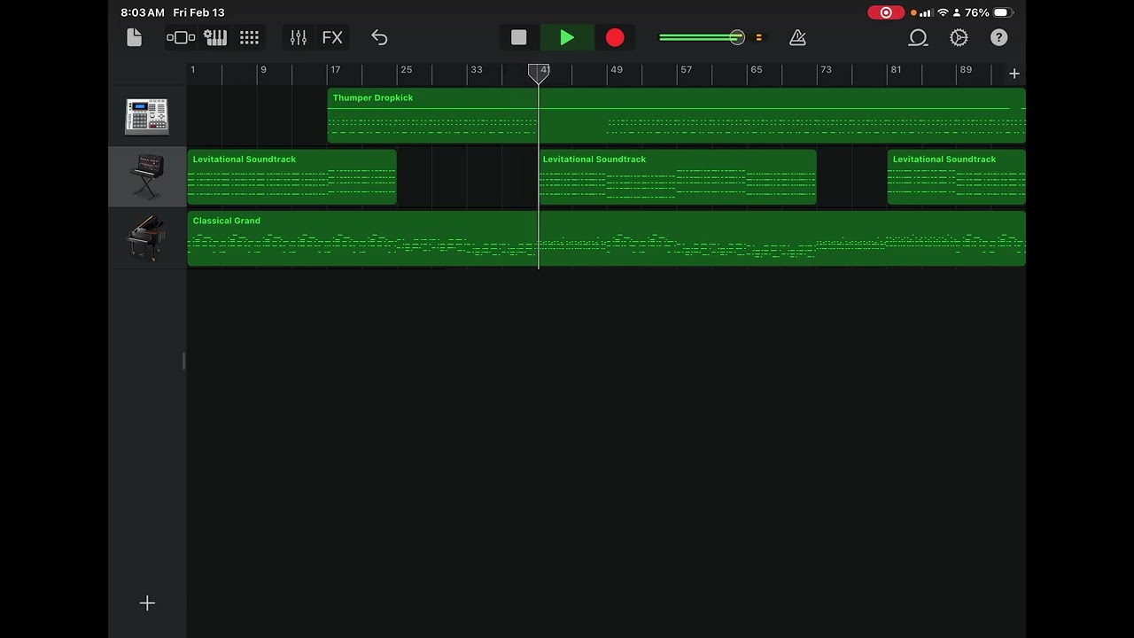The image size is (1134, 638).
Task: Select the first Levitational Soundtrack region
Action: 291,177
